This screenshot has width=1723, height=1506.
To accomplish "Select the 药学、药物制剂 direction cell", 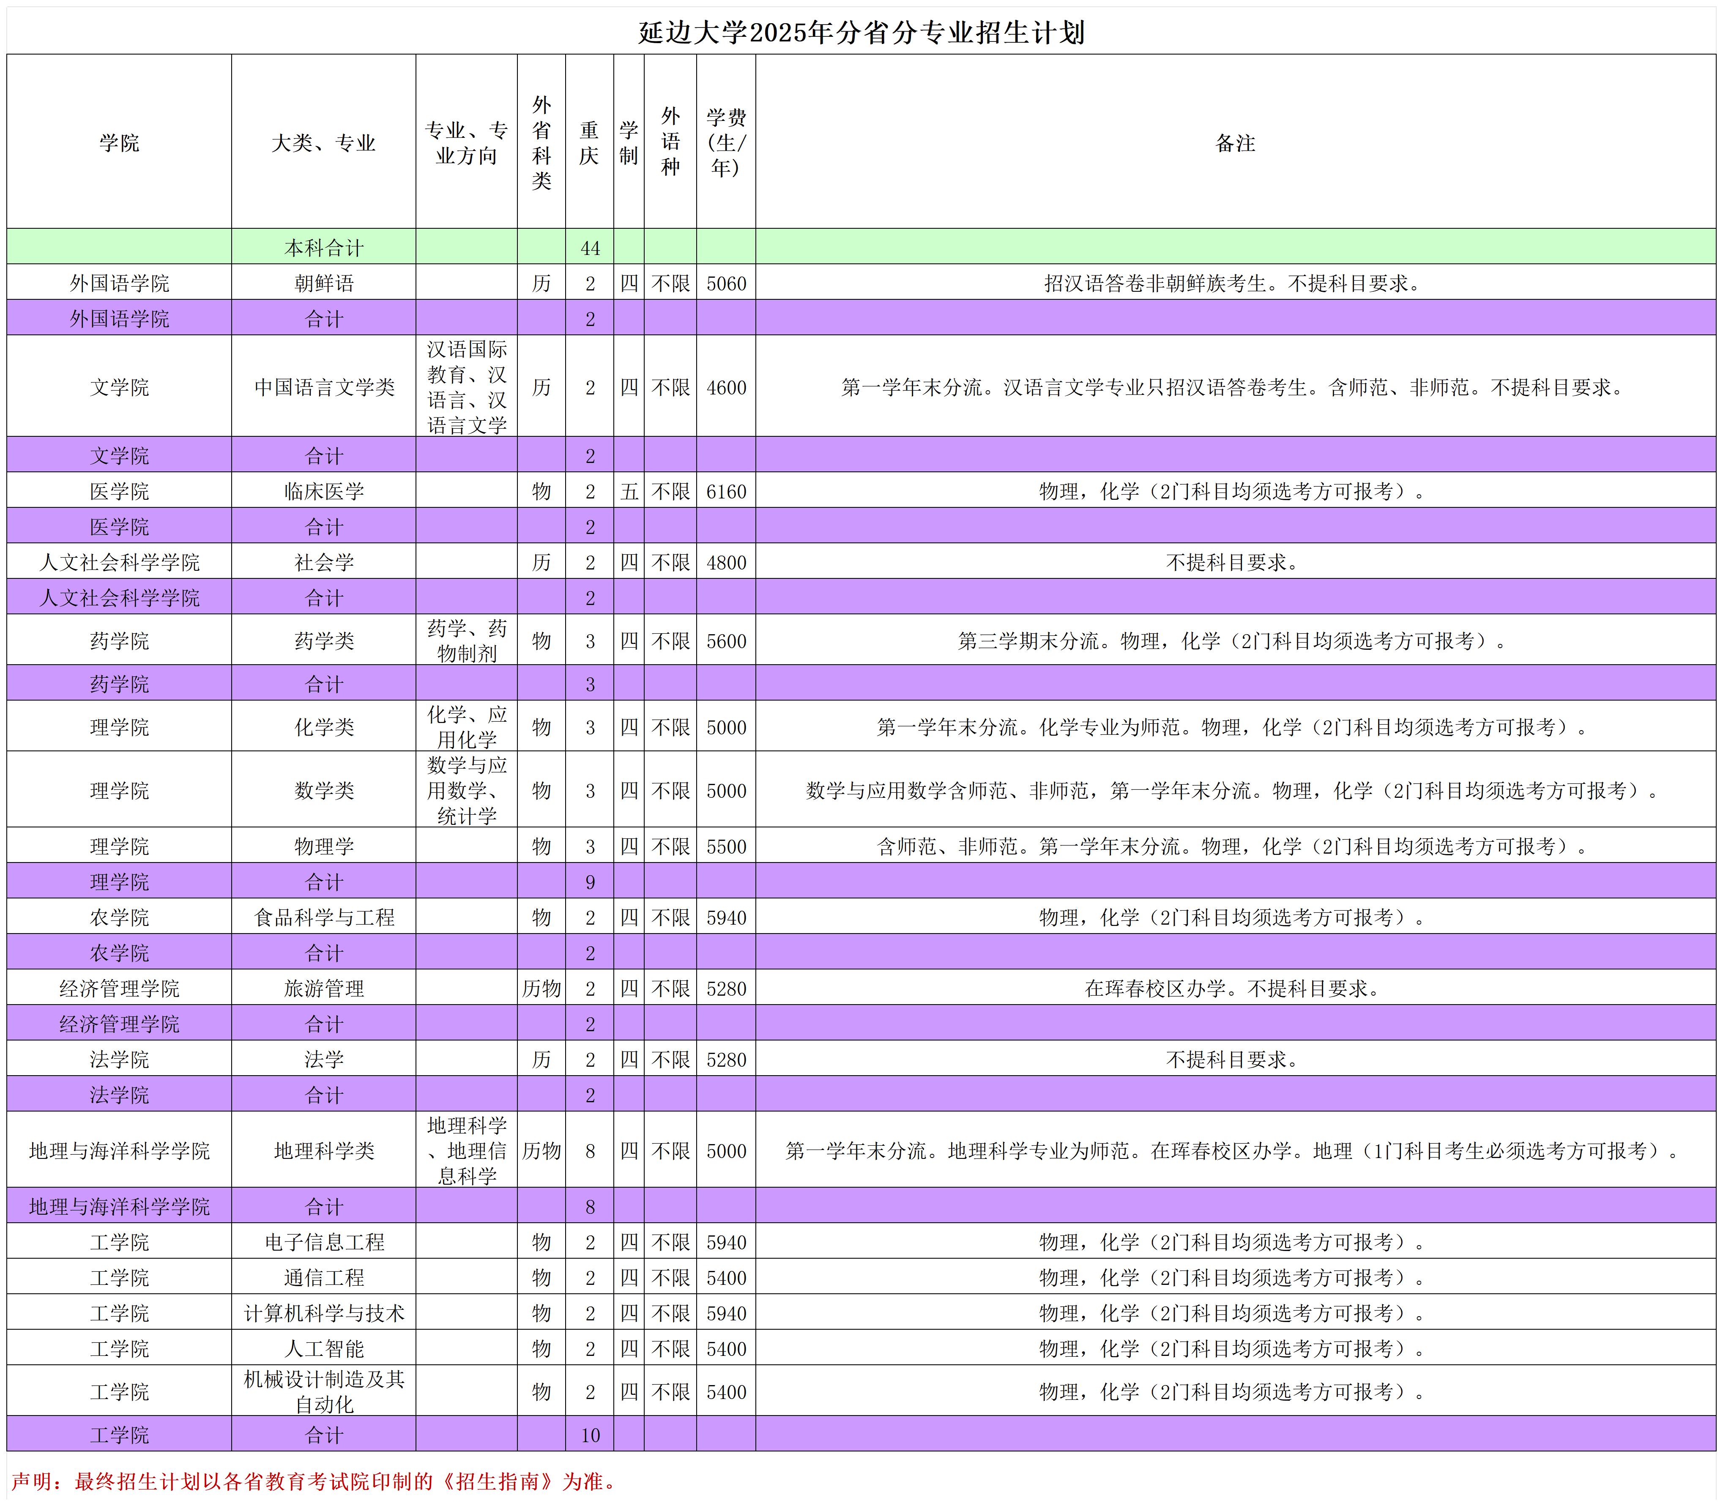I will click(466, 641).
